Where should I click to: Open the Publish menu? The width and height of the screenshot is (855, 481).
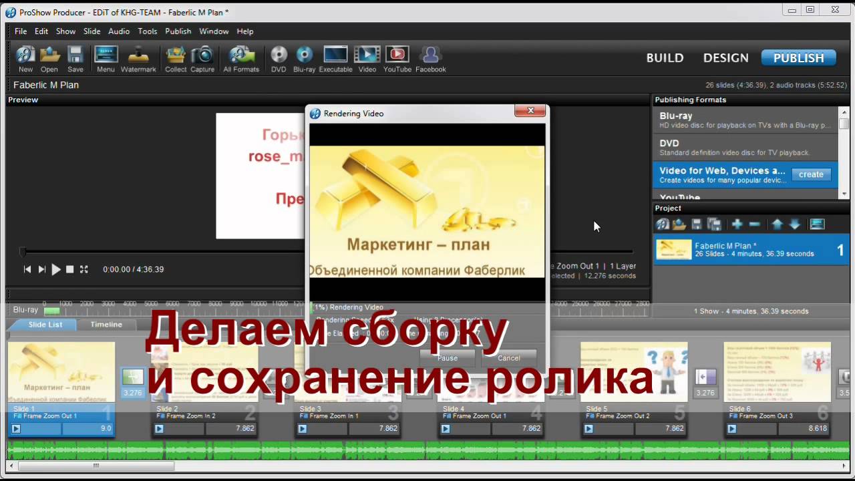(178, 31)
